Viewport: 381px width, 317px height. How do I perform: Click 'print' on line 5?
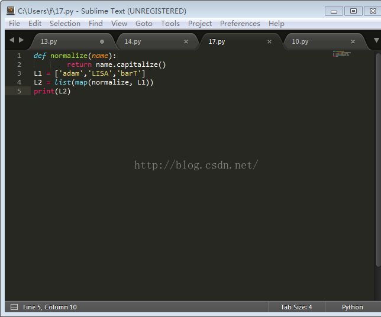click(44, 91)
